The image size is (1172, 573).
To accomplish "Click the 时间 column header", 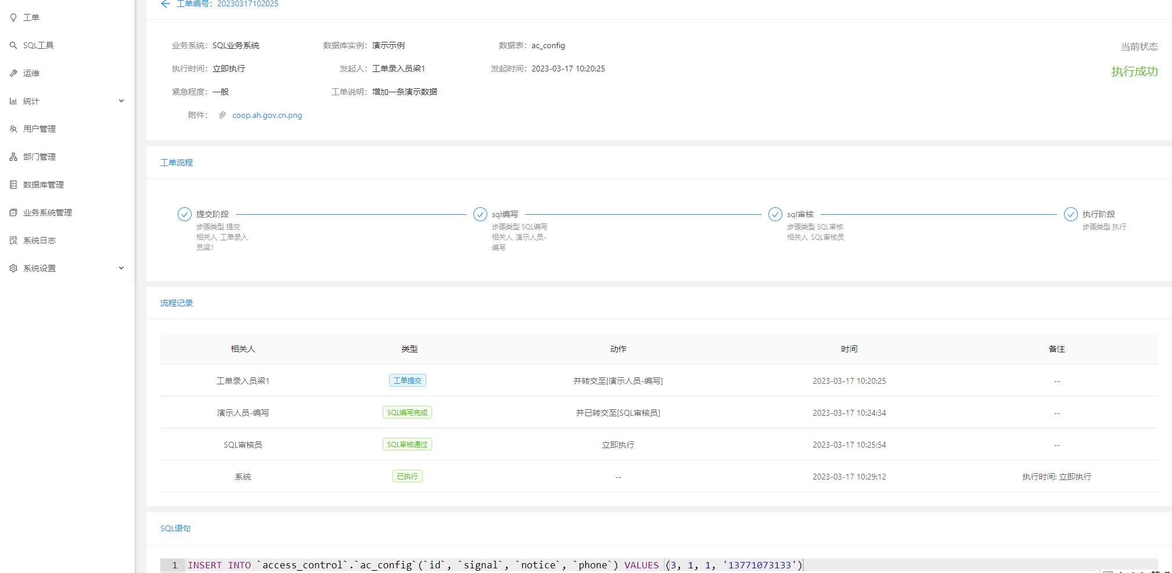I will (849, 349).
